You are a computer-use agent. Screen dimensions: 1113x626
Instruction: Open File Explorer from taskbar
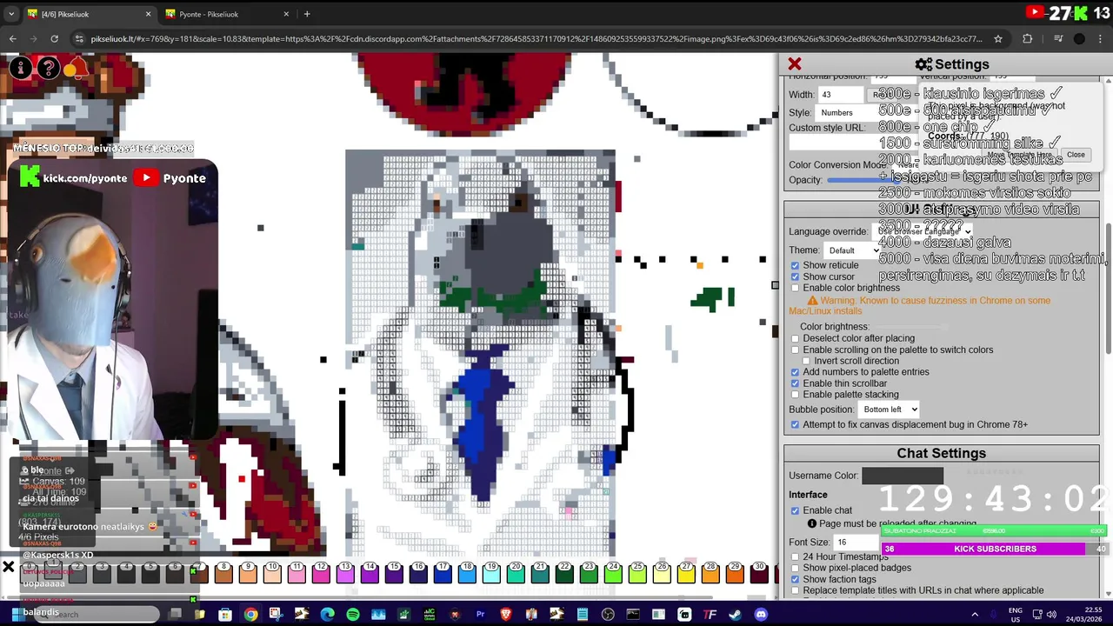tap(199, 615)
